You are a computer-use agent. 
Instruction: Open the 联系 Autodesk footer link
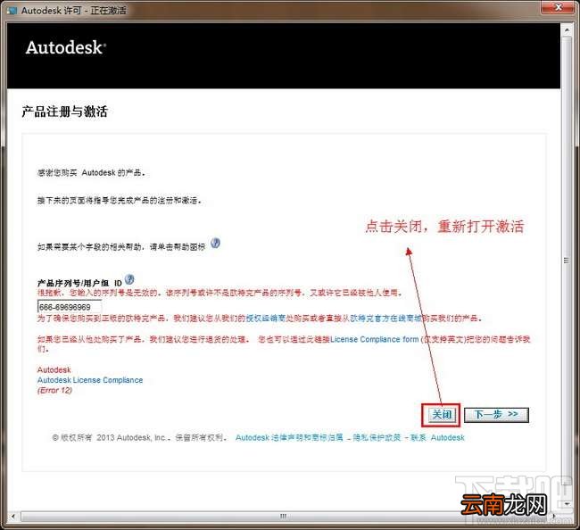[x=437, y=437]
